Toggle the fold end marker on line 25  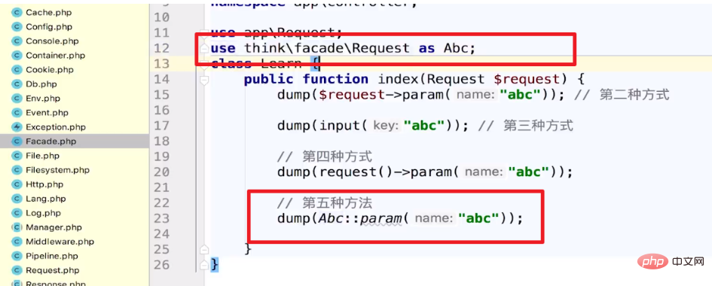pos(204,249)
